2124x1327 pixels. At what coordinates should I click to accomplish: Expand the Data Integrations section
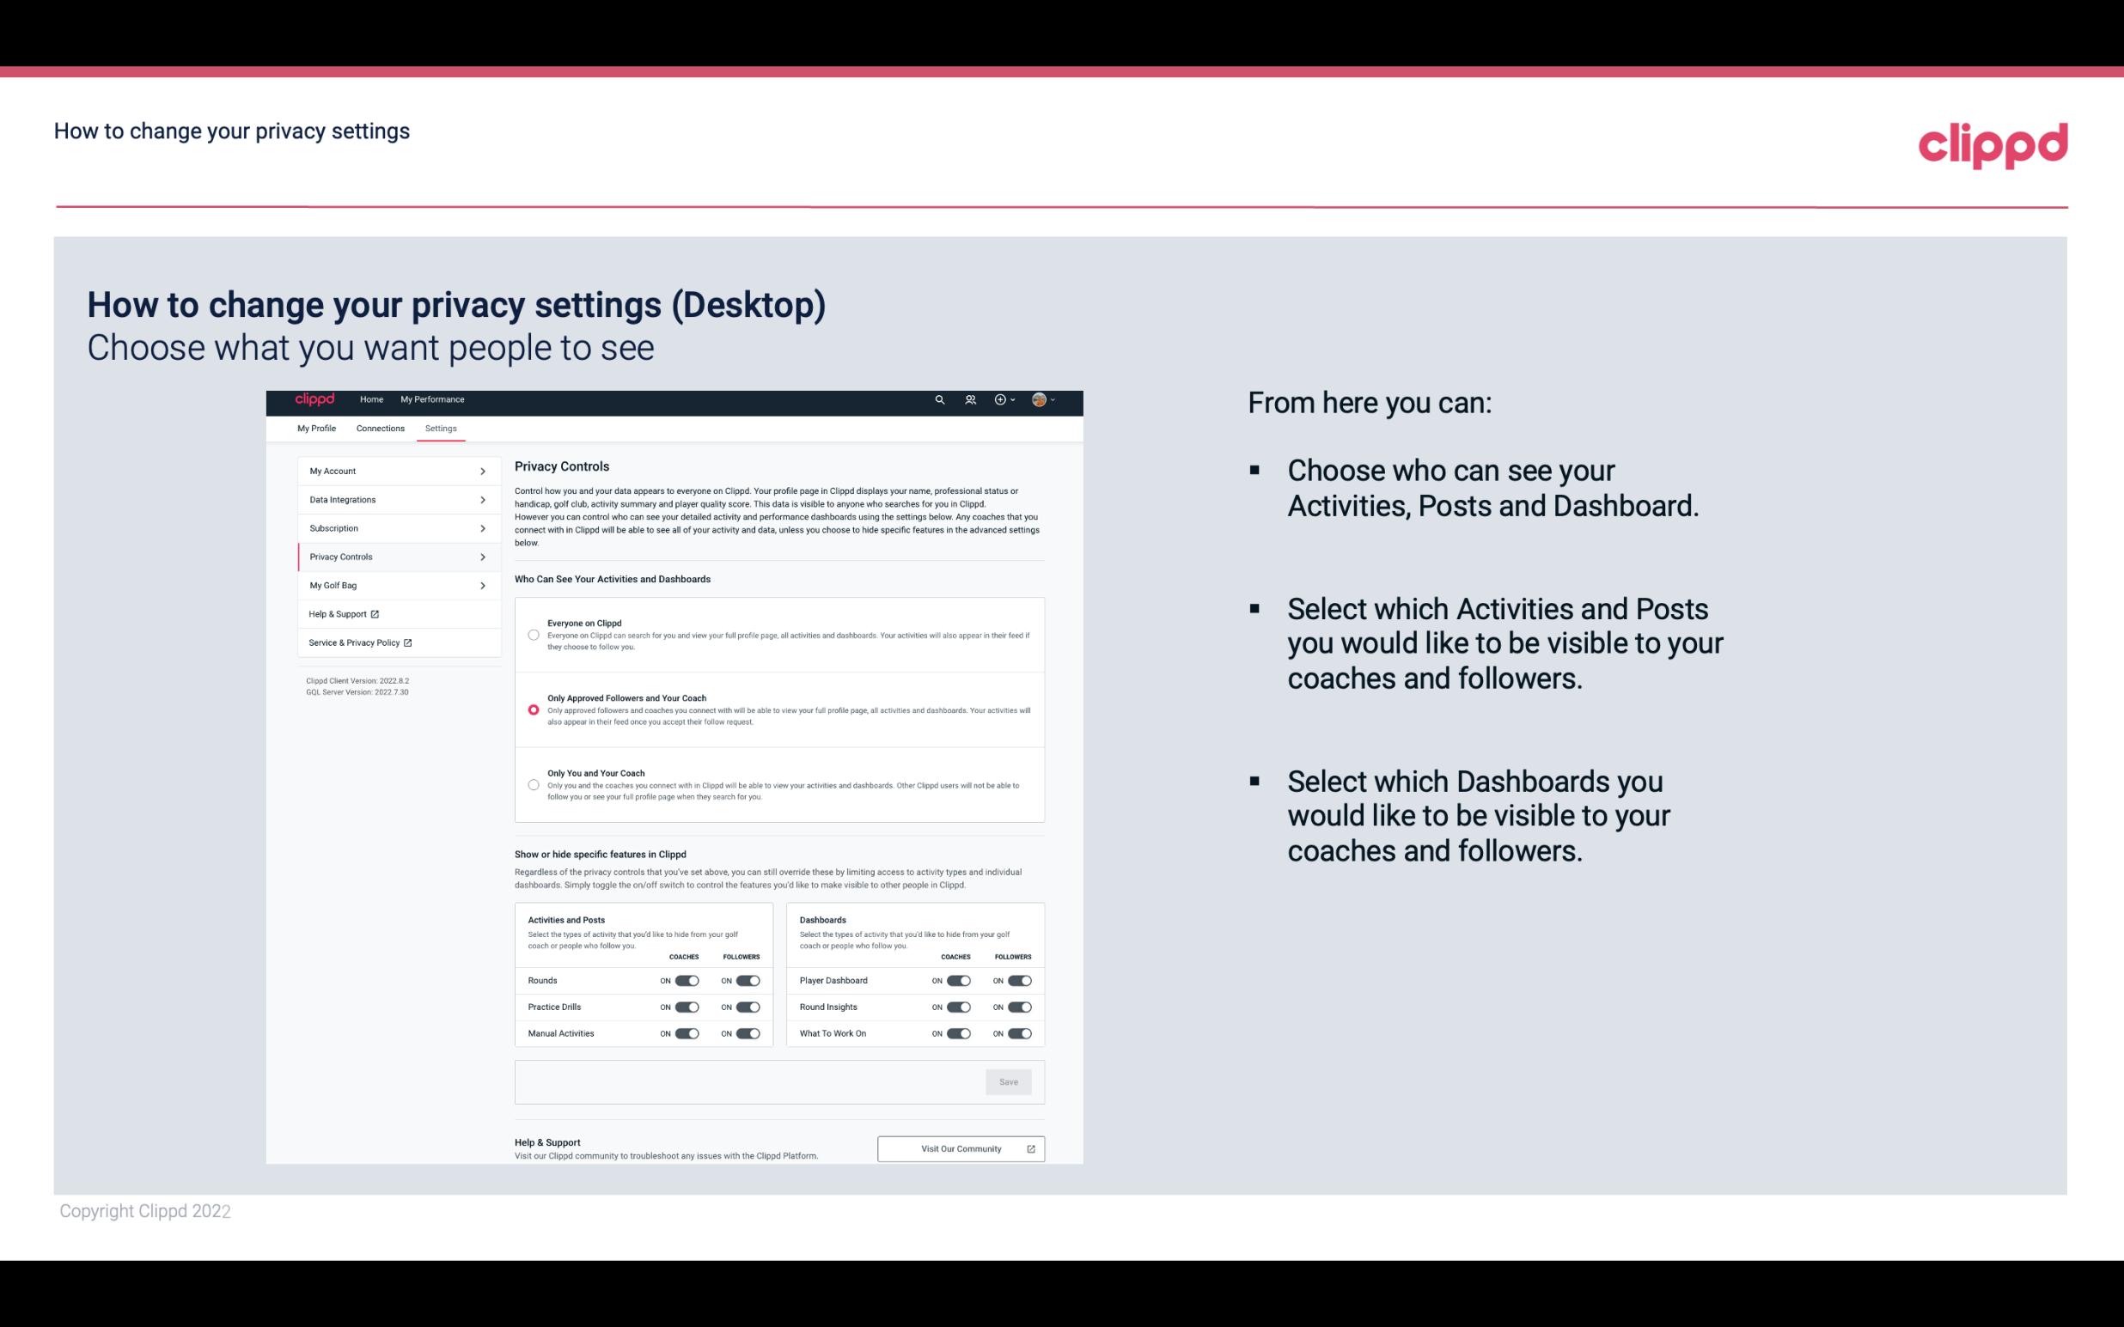coord(392,498)
